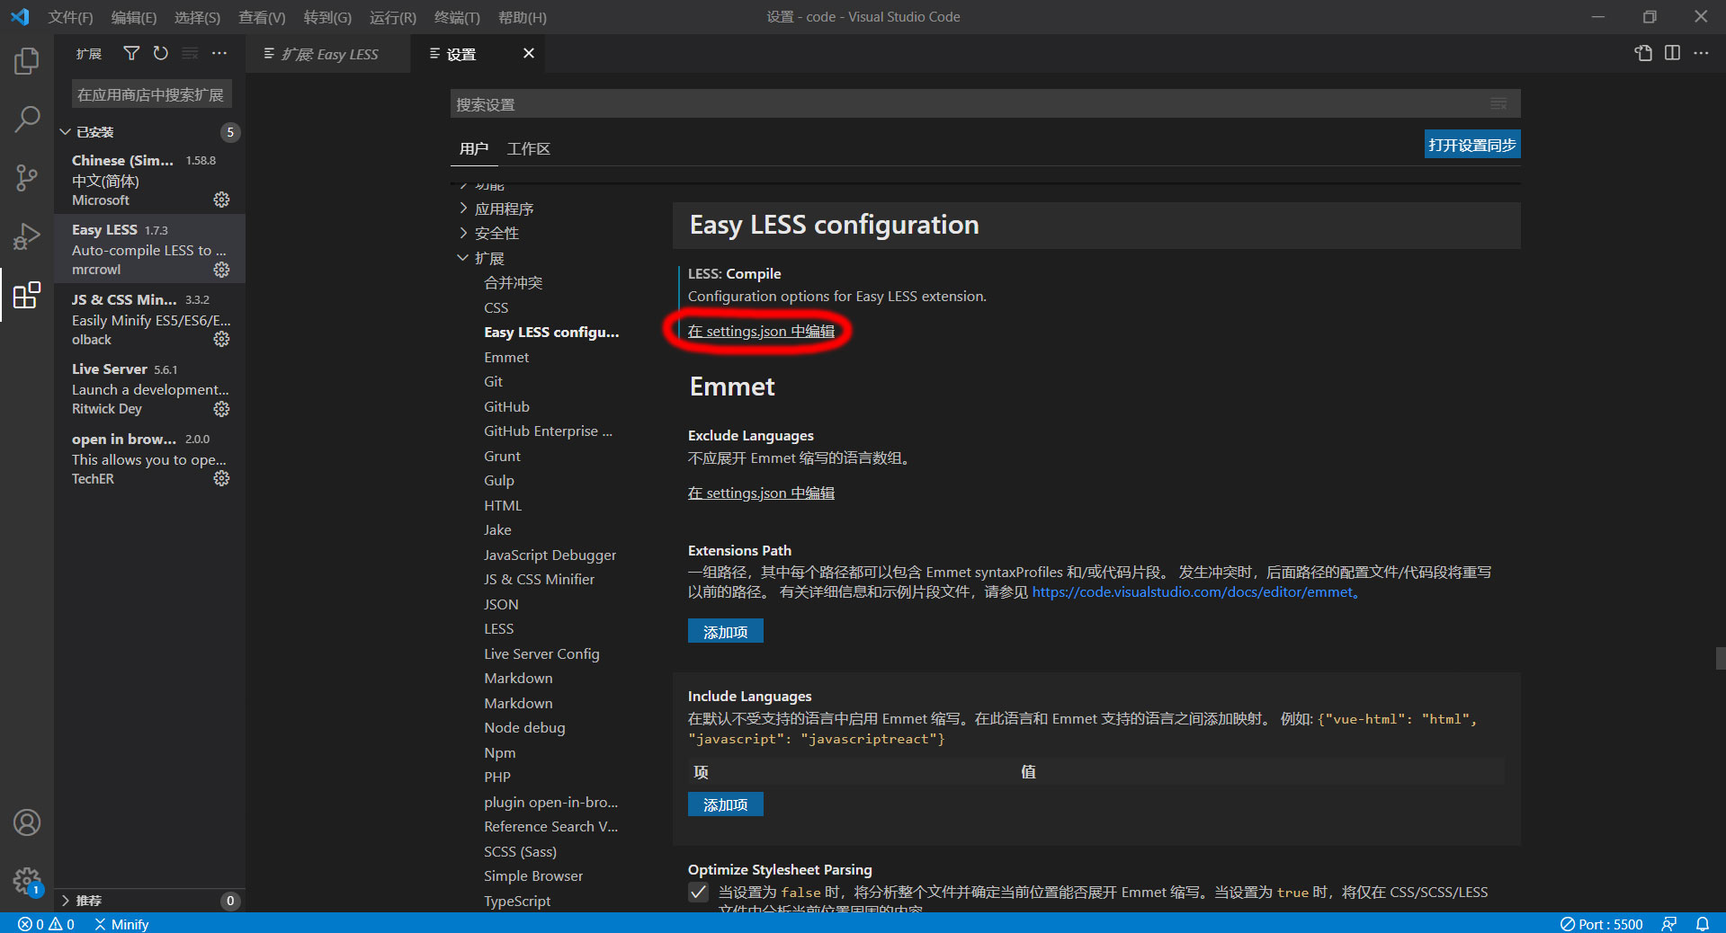This screenshot has height=933, width=1726.
Task: Open gear menu for Easy LESS extension
Action: [x=221, y=270]
